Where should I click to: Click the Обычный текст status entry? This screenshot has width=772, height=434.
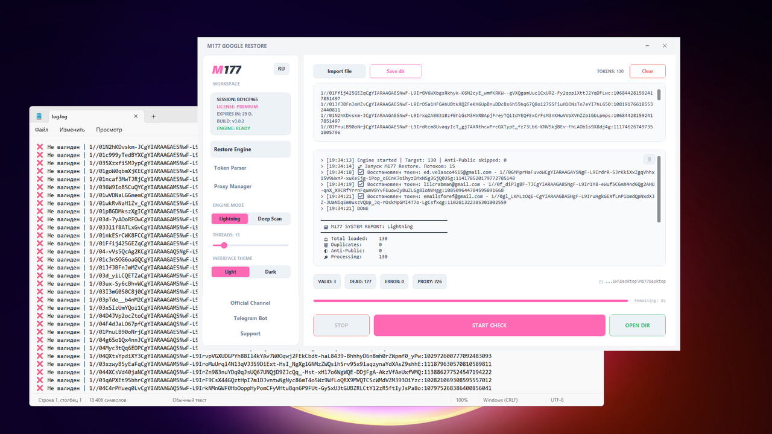189,400
